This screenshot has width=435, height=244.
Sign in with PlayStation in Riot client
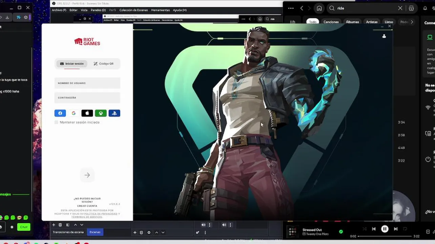point(115,113)
